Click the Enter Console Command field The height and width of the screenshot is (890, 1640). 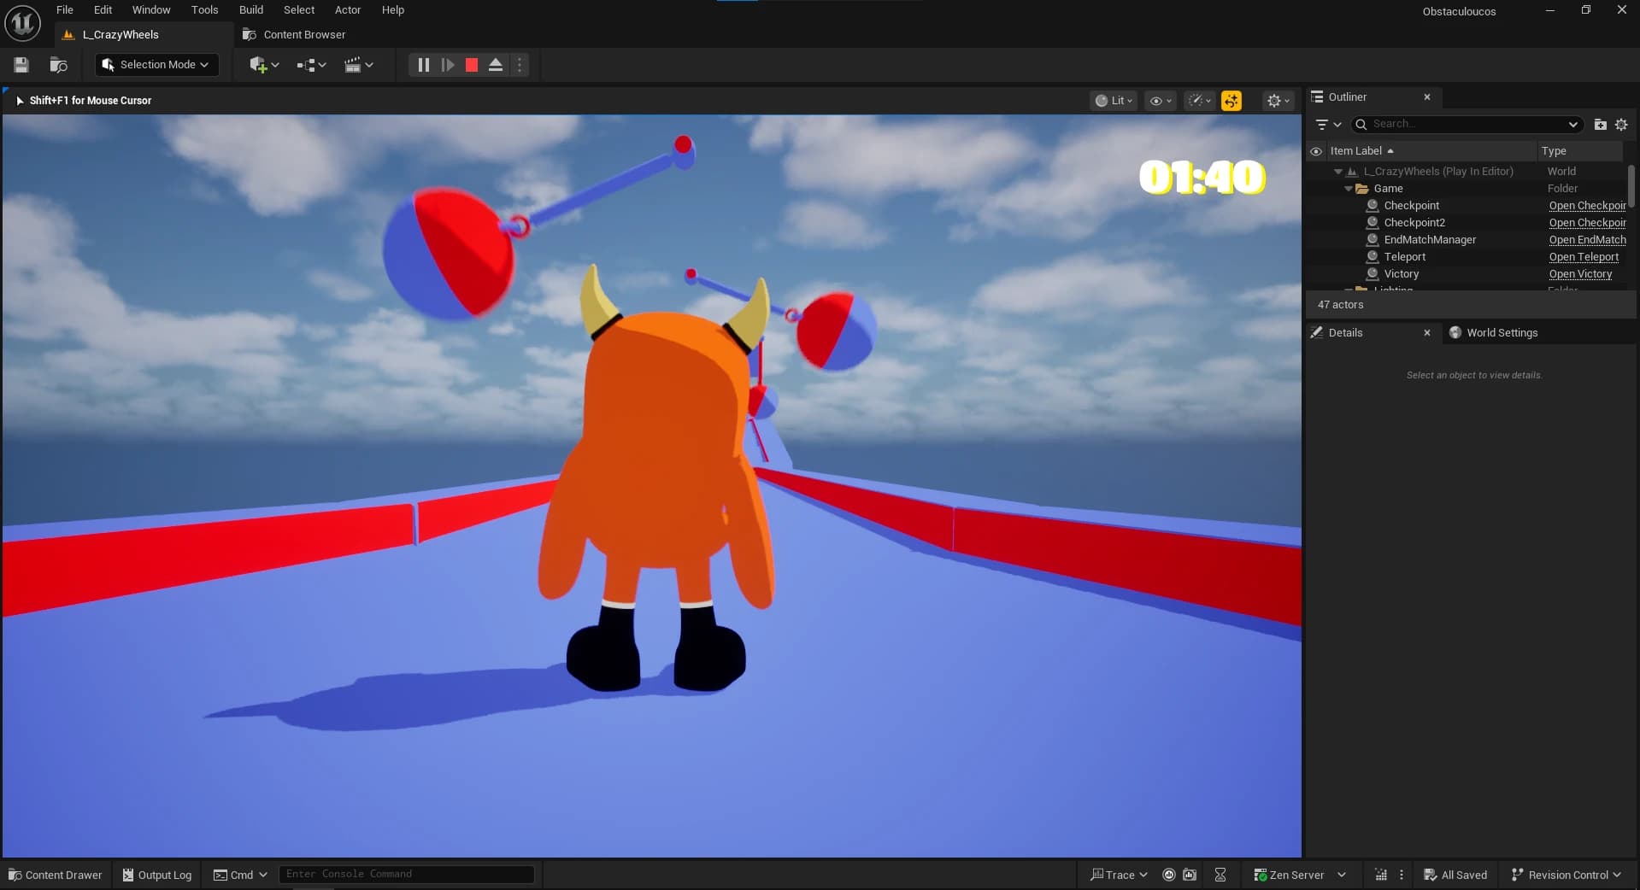(x=406, y=874)
